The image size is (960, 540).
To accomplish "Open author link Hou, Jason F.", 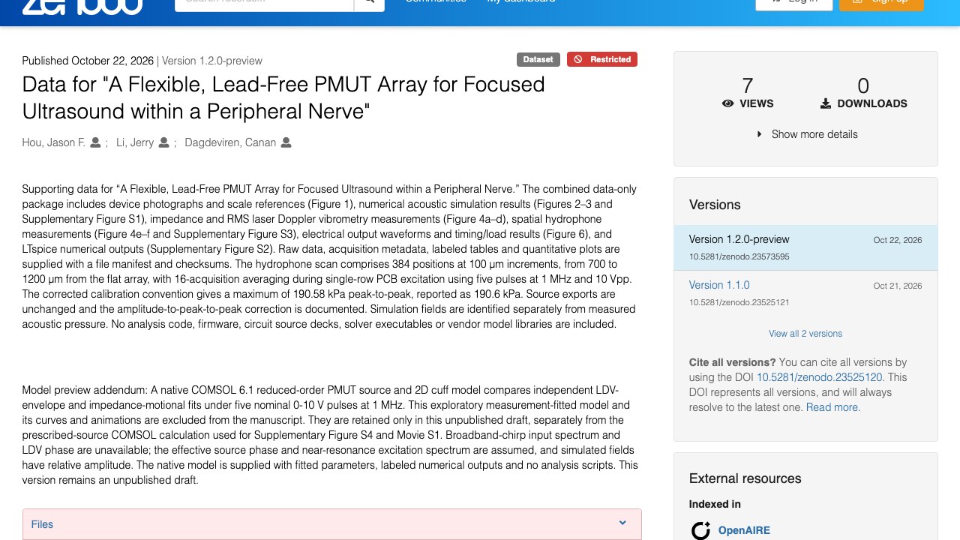I will tap(54, 142).
